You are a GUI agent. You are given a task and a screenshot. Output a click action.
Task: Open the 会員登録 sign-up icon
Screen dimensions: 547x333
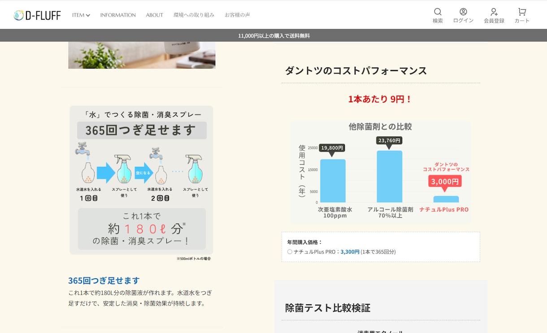coord(494,15)
